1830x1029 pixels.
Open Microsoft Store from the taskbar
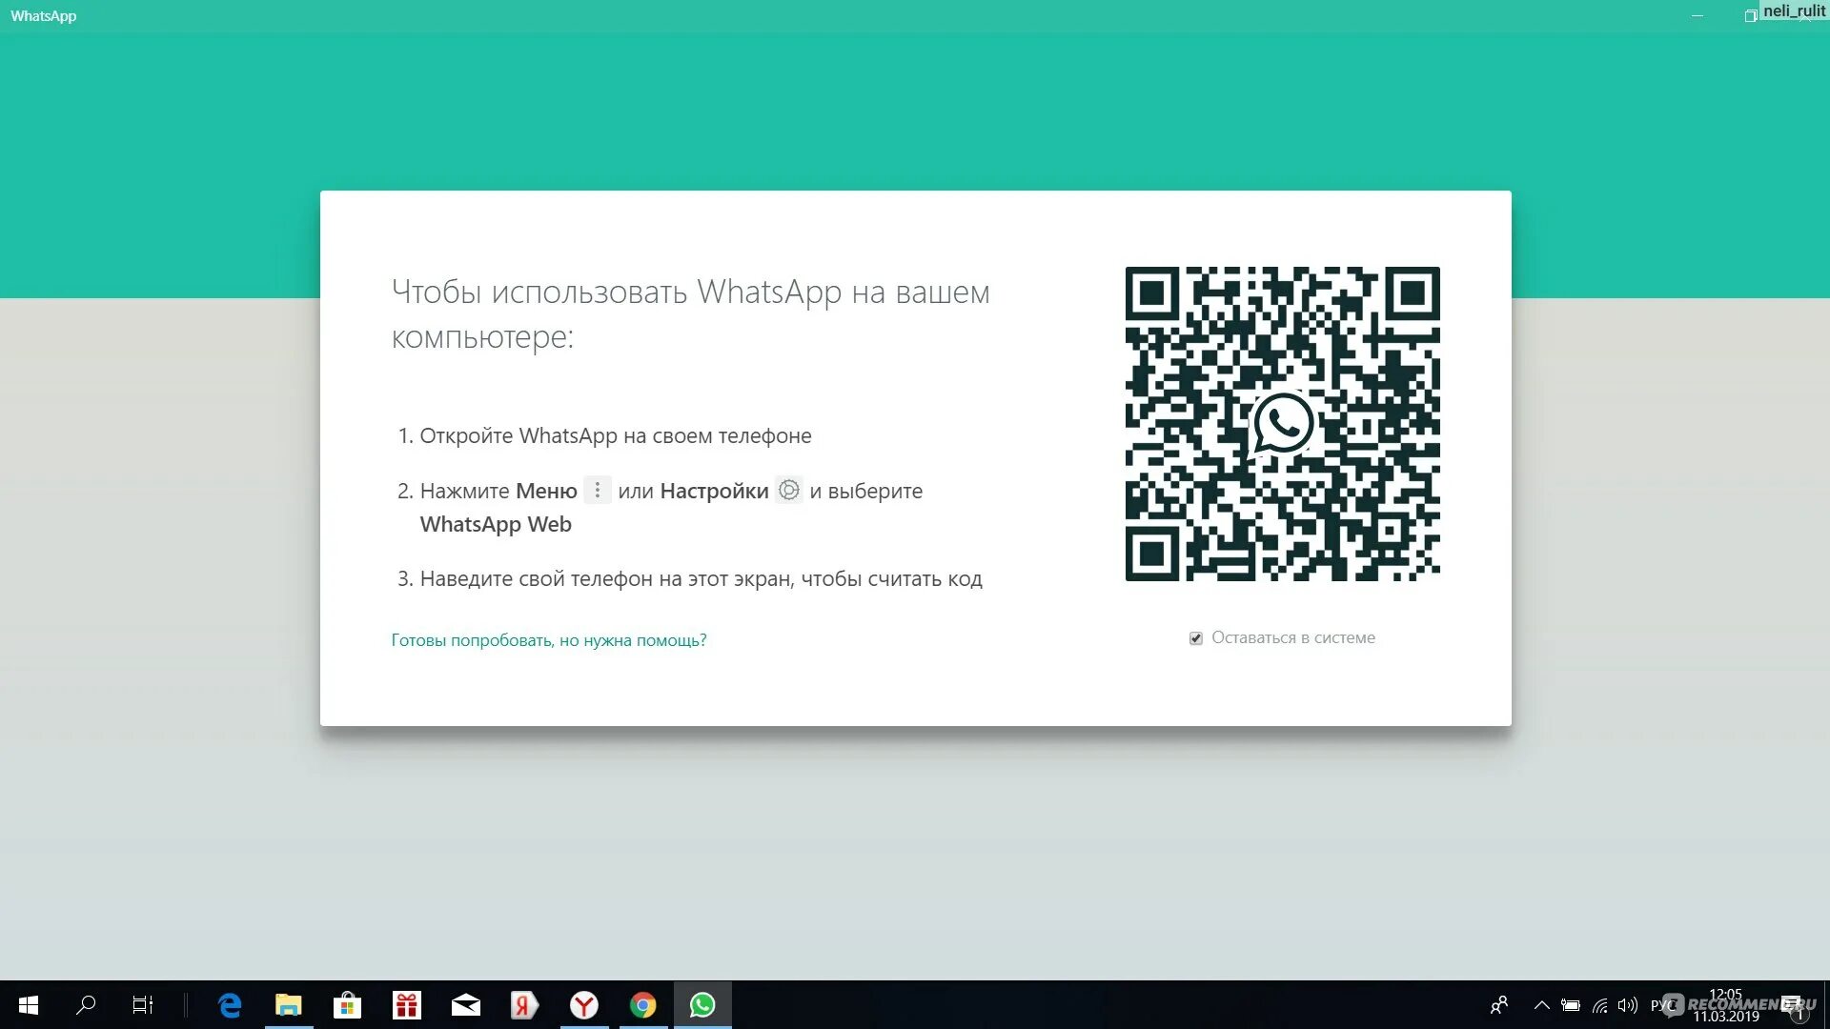point(348,1005)
